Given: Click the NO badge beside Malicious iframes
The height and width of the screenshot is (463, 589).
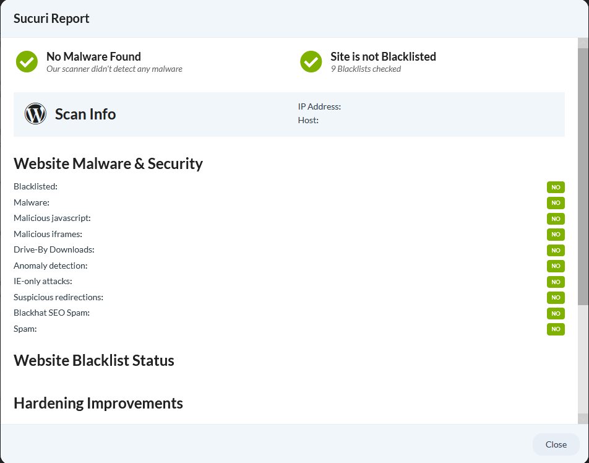Looking at the screenshot, I should [x=556, y=234].
